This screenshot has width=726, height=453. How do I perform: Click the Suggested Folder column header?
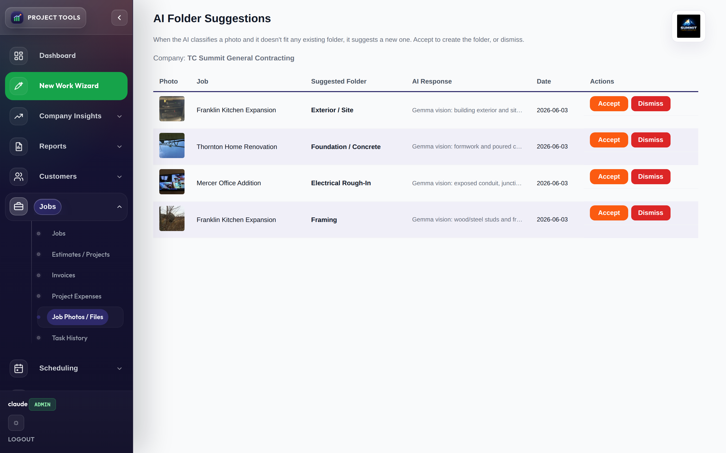click(x=339, y=82)
